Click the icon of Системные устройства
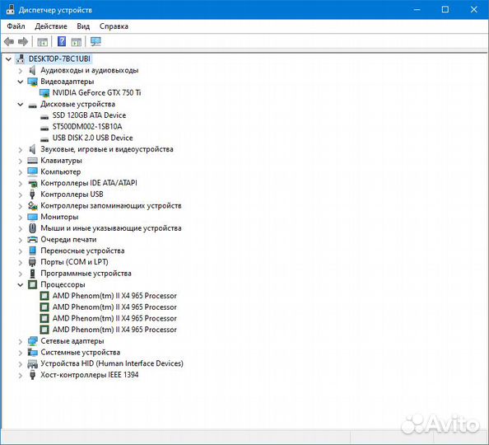The width and height of the screenshot is (489, 445). (32, 352)
